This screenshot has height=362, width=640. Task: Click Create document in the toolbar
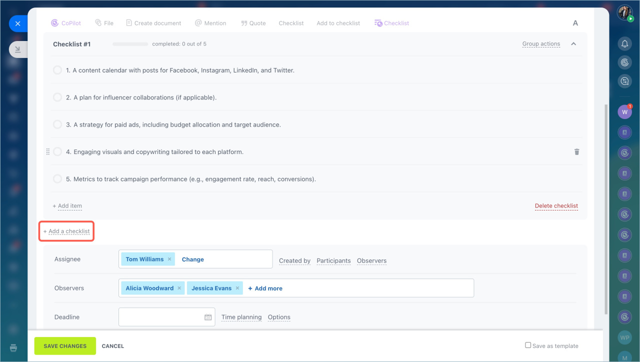[x=153, y=23]
